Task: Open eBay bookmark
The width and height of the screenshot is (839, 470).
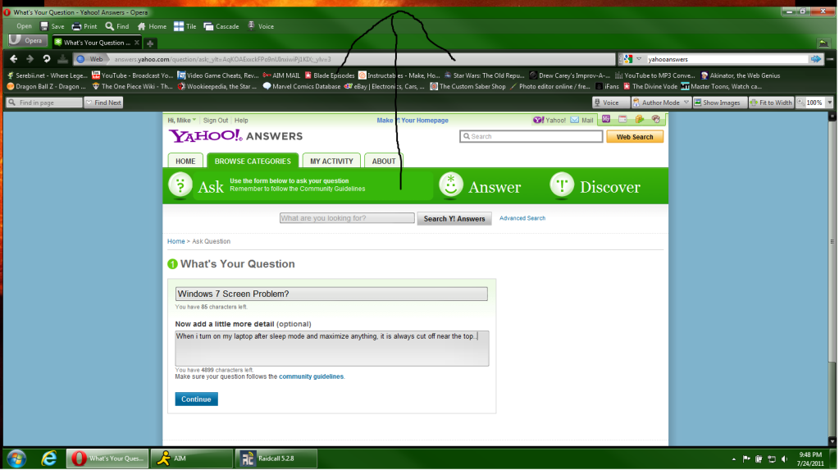Action: pyautogui.click(x=385, y=86)
